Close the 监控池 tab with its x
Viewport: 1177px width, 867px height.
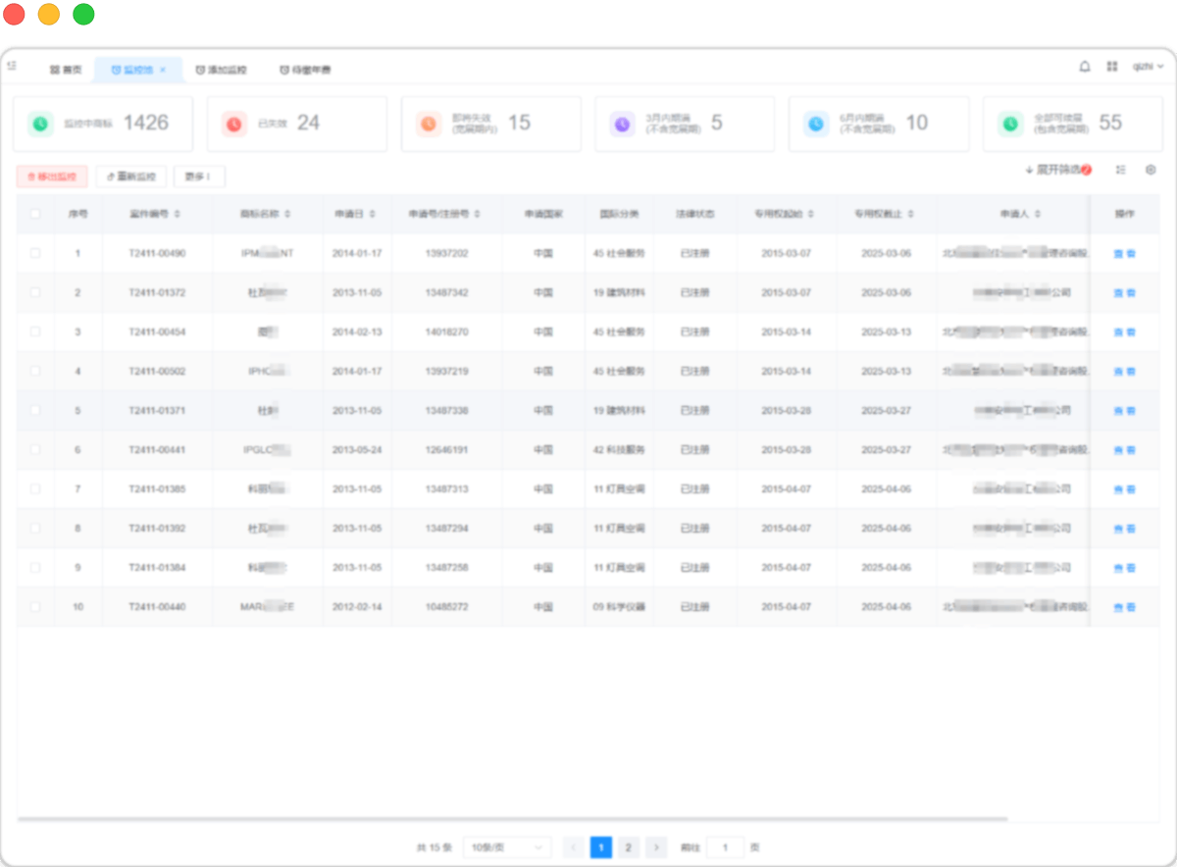[163, 70]
